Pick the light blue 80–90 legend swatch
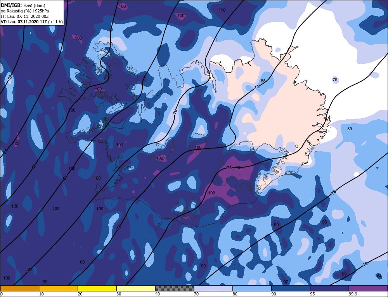388x297 pixels. coord(252,288)
